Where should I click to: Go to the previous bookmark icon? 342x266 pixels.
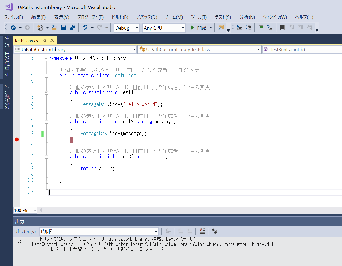tap(292, 27)
